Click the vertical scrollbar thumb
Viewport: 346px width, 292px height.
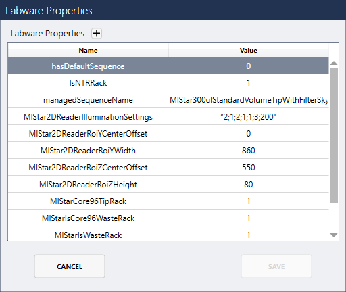click(334, 135)
